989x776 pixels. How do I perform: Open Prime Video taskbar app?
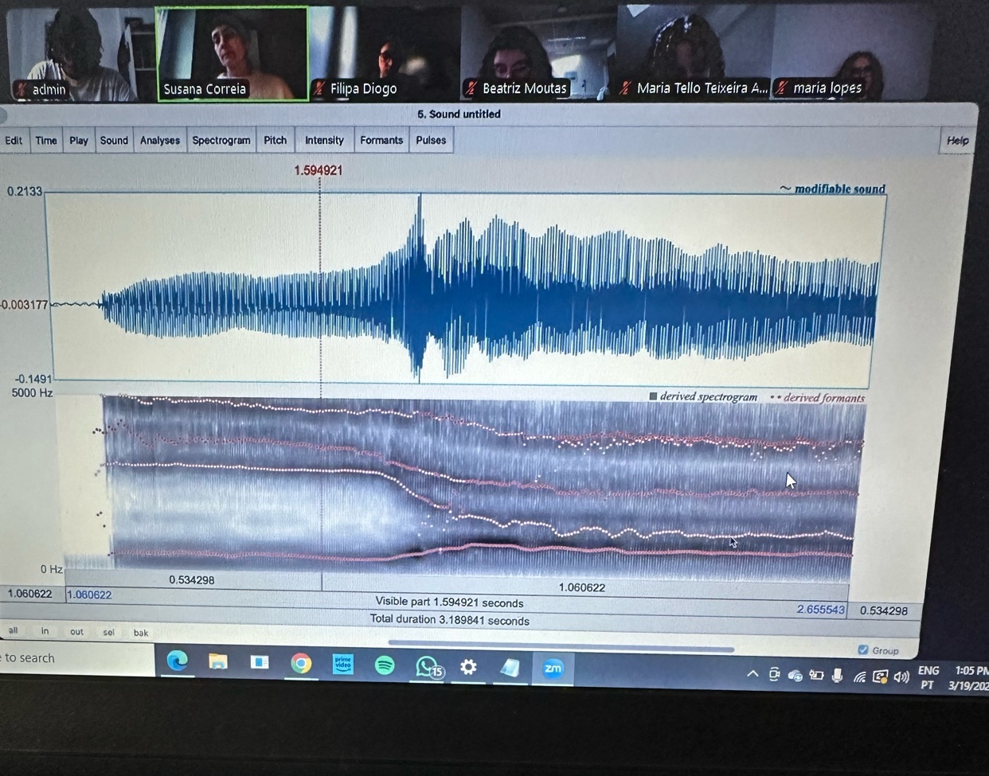click(343, 664)
